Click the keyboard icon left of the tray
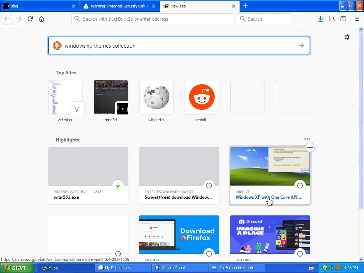This screenshot has width=364, height=273. 311,268
